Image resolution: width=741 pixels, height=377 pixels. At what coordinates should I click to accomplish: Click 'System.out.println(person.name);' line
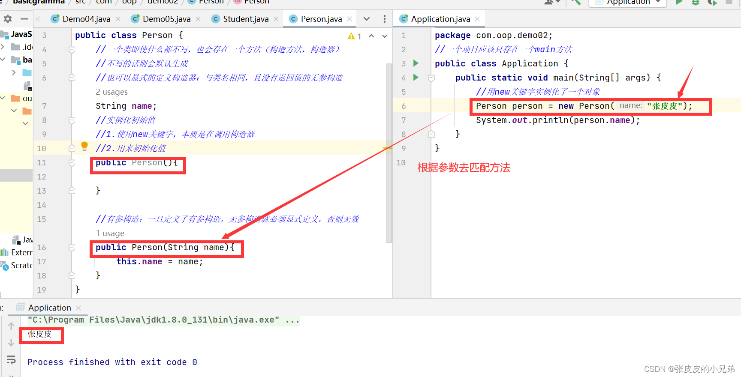pos(558,120)
